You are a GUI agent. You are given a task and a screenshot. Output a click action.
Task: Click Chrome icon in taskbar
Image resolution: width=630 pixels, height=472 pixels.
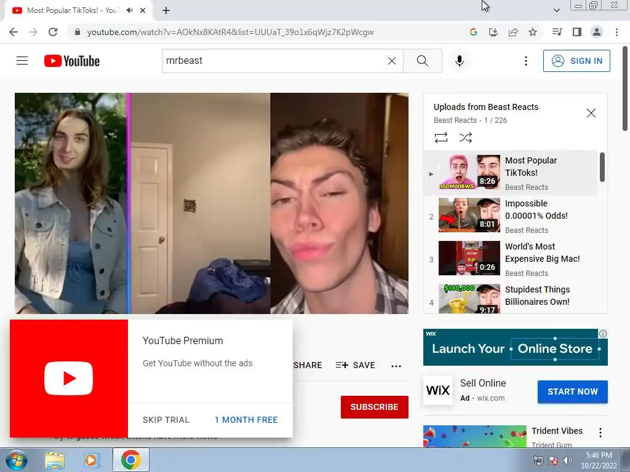tap(130, 460)
